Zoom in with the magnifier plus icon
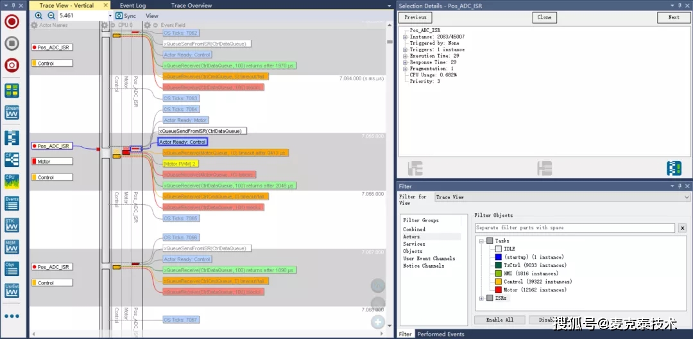 38,16
